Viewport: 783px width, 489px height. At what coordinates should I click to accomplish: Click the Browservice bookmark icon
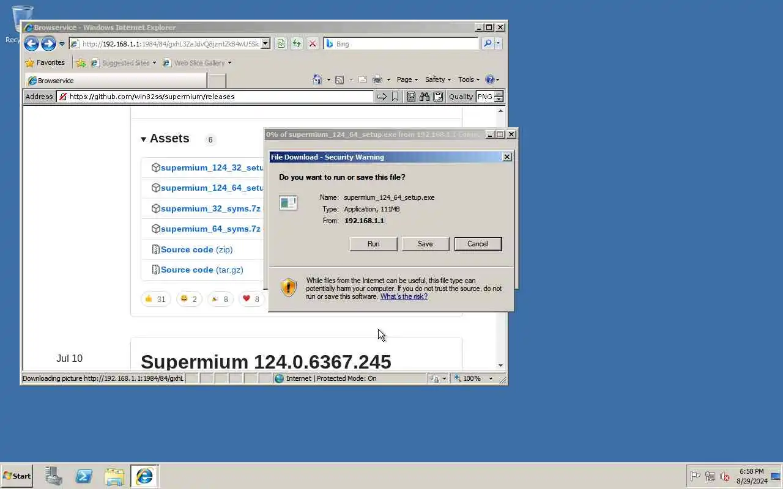395,97
